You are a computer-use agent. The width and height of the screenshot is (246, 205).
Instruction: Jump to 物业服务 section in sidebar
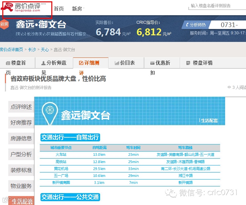[x=21, y=186]
